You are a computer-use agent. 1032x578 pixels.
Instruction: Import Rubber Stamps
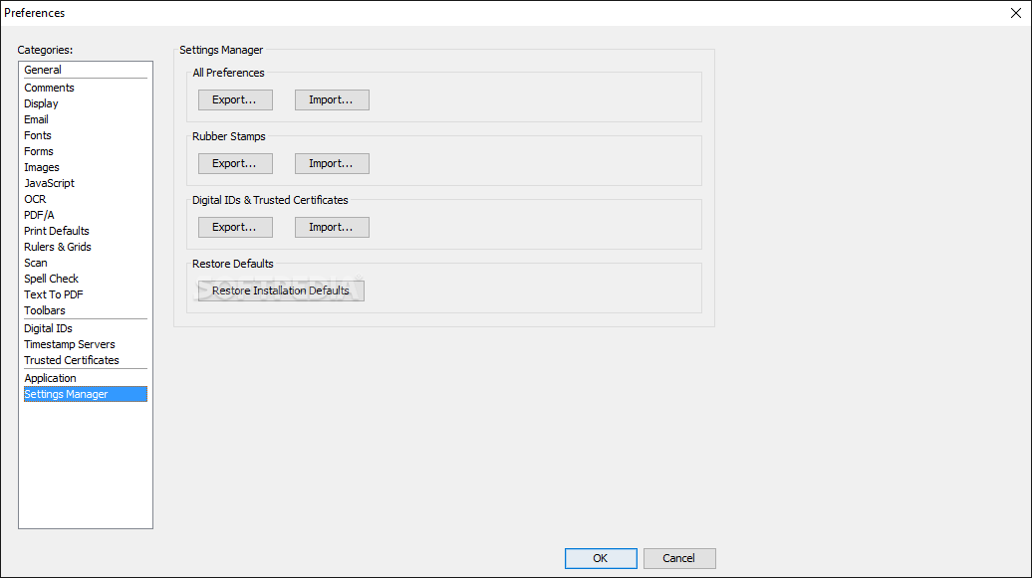tap(332, 163)
